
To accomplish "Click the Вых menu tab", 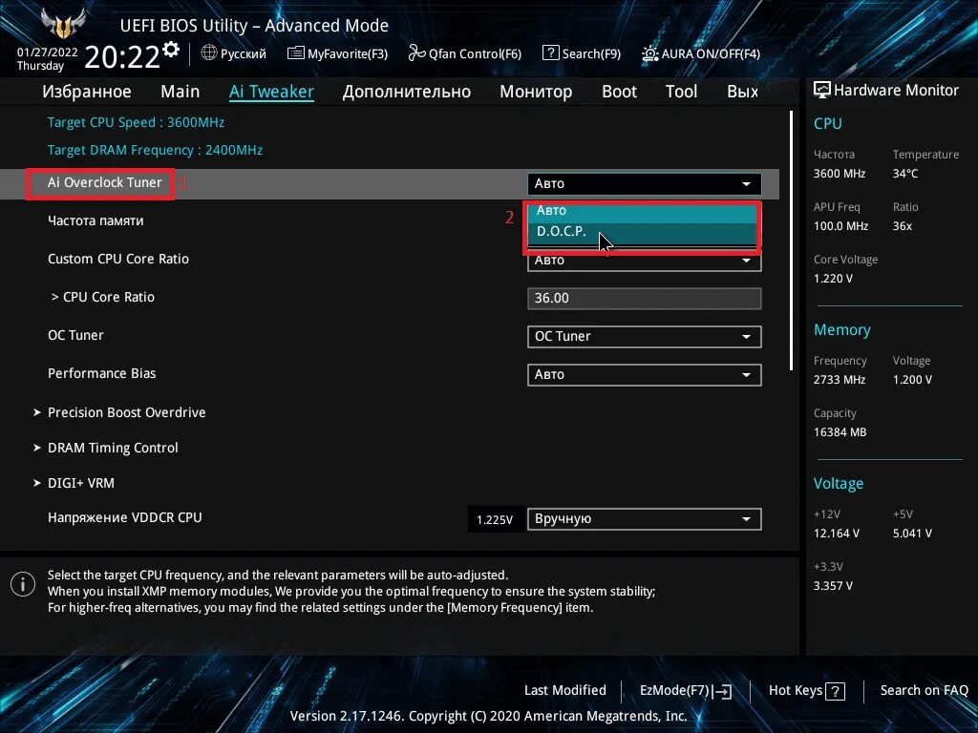I will point(742,92).
